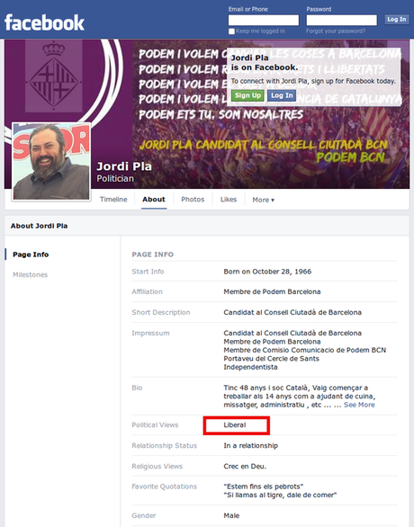Viewport: 414px width, 527px height.
Task: Open the Forgot your password link
Action: 336,31
